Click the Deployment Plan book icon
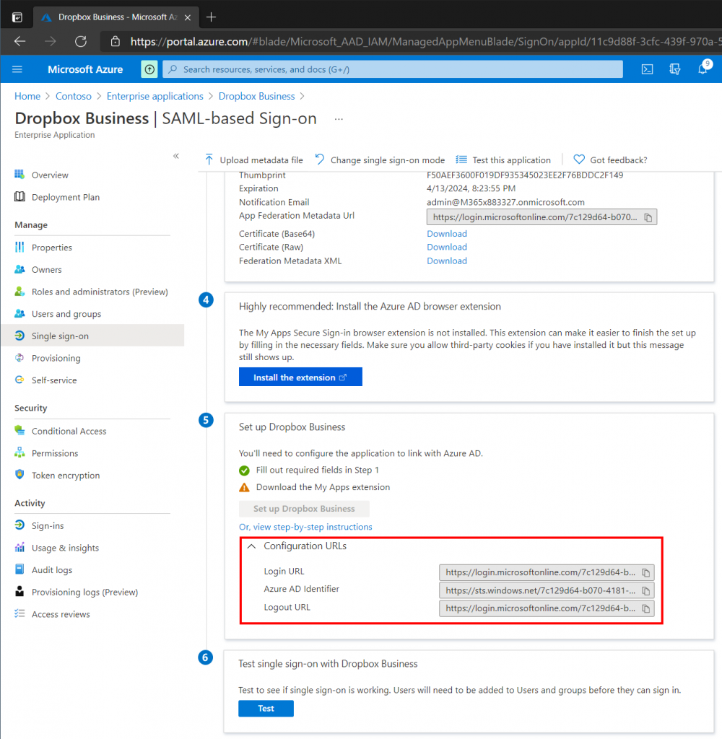 point(19,197)
